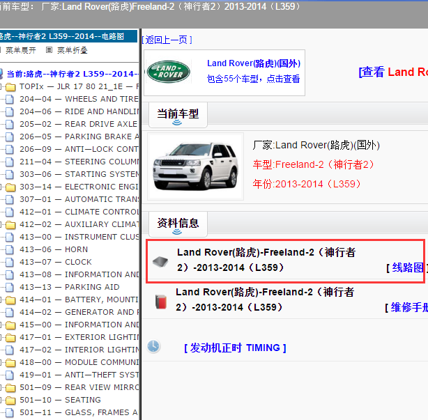This screenshot has height=420, width=428.
Task: Click the folder icon of 418—00 MODULE COMMUNICATION
Action: [10, 363]
